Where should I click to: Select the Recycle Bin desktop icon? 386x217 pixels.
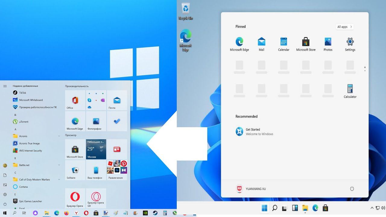[186, 11]
